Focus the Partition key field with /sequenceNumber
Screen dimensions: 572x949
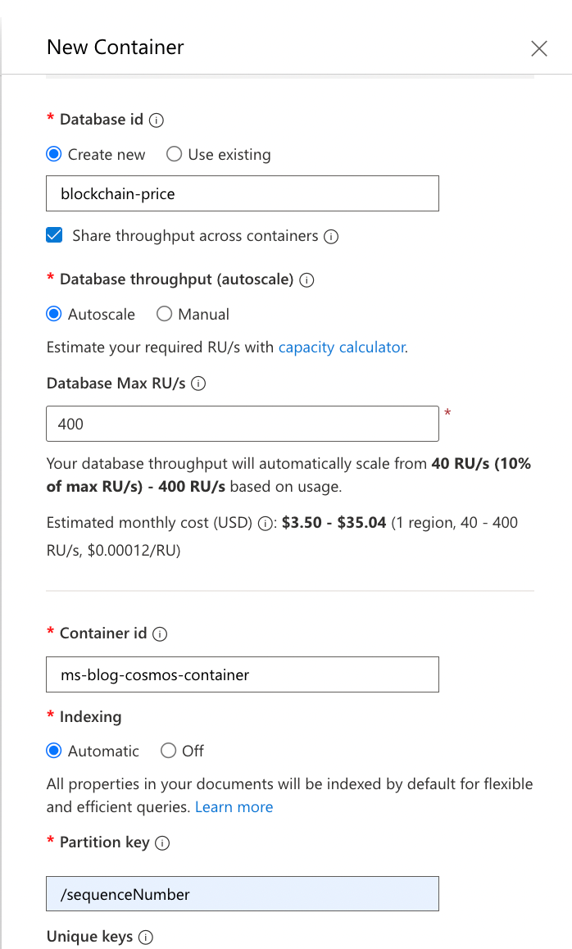(242, 893)
